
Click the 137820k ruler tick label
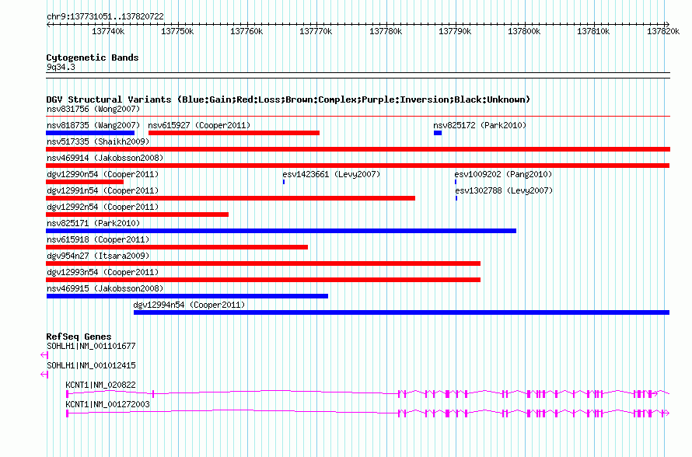[663, 31]
